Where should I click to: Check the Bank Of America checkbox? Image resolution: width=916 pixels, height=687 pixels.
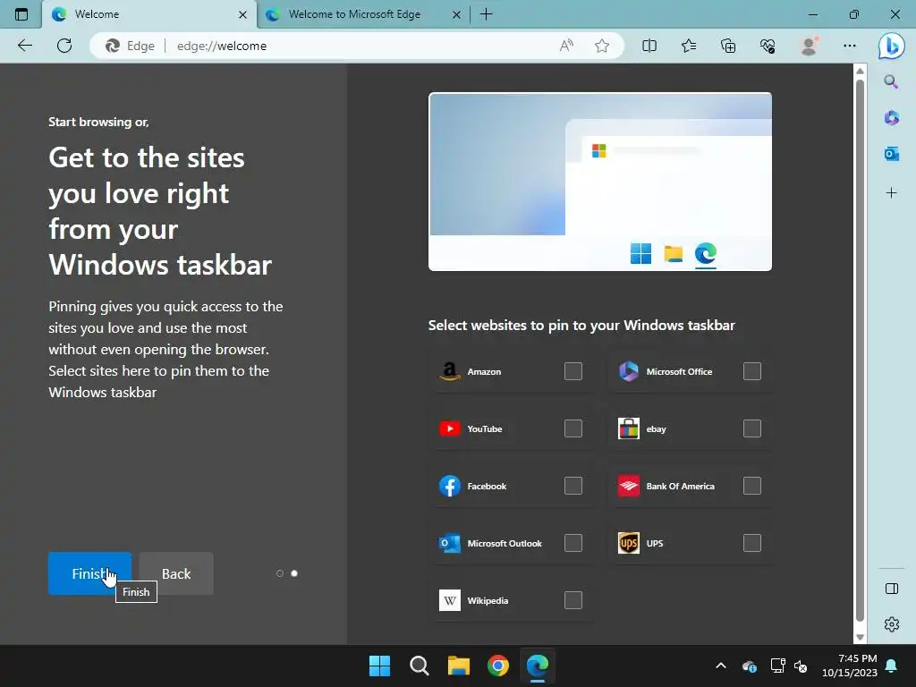pyautogui.click(x=751, y=486)
